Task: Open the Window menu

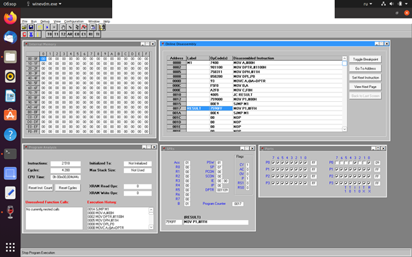Action: click(x=94, y=21)
